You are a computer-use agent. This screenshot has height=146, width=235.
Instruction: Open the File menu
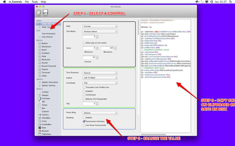click(27, 2)
